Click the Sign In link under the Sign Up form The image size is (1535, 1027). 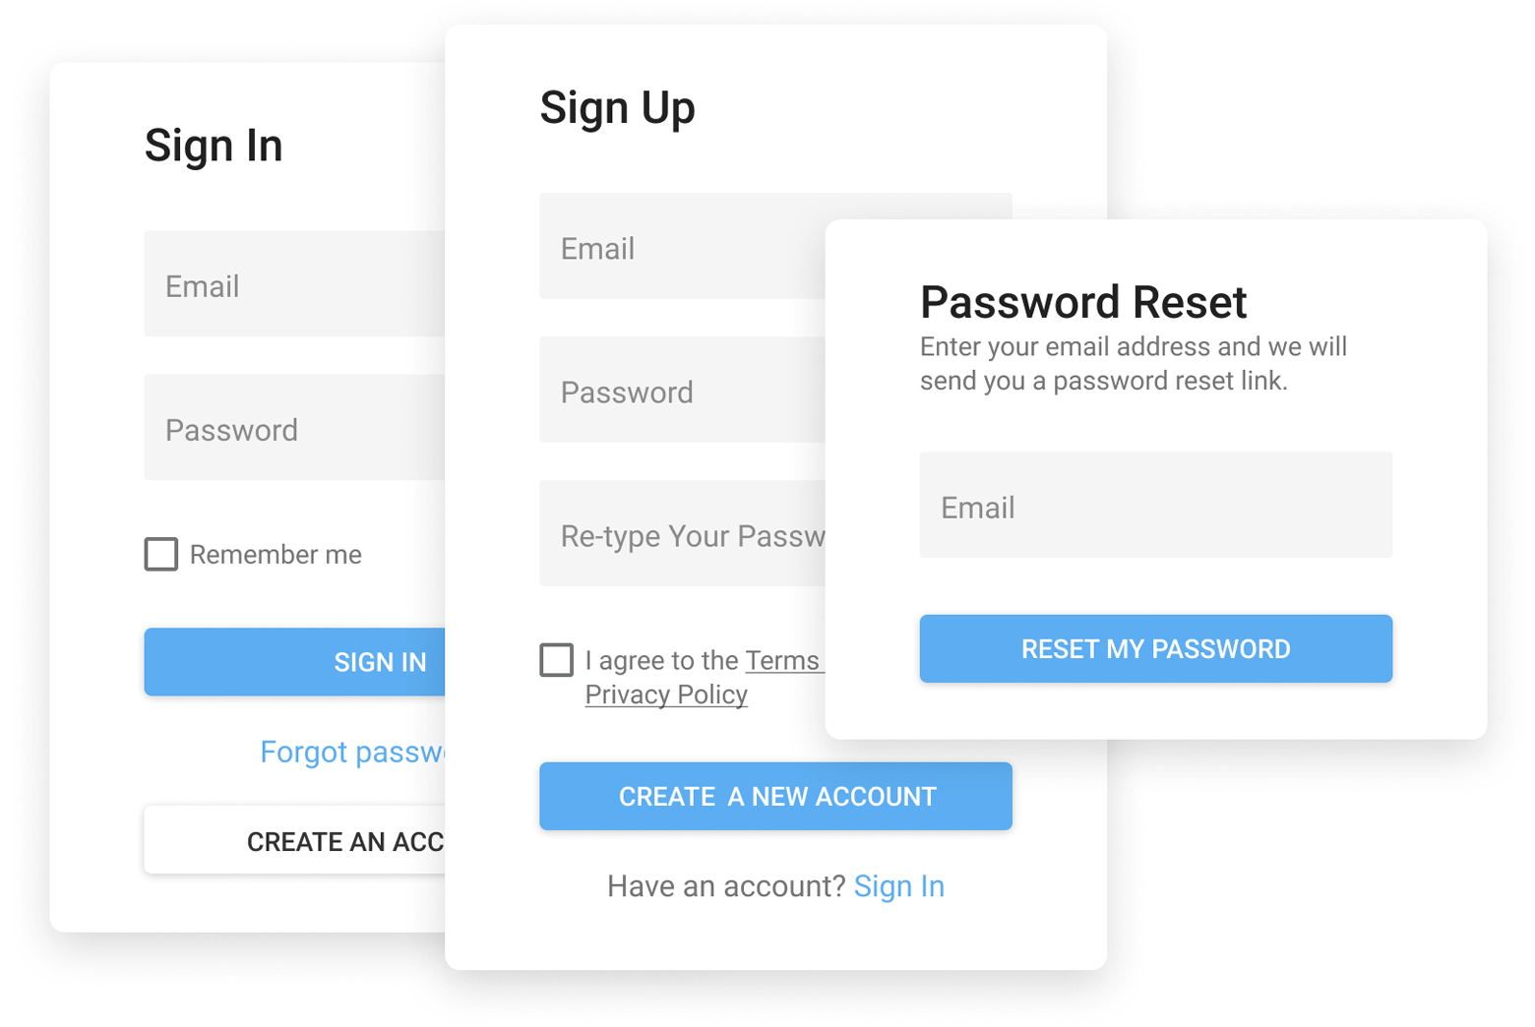[898, 885]
